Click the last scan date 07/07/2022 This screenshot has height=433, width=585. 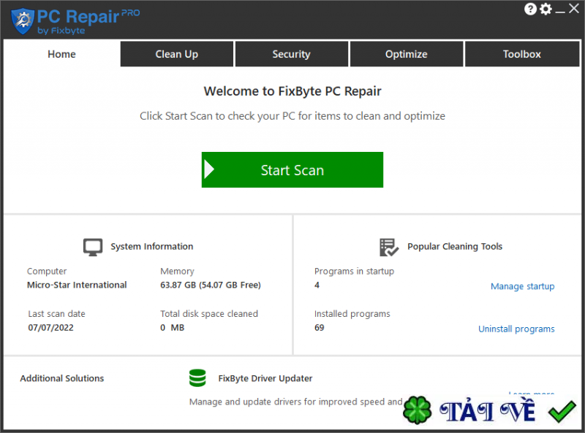click(x=50, y=328)
